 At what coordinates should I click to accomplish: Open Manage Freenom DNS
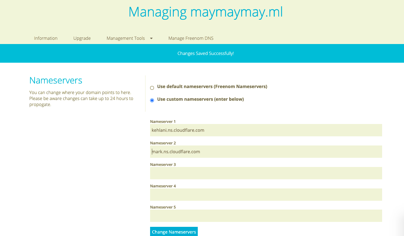(191, 38)
